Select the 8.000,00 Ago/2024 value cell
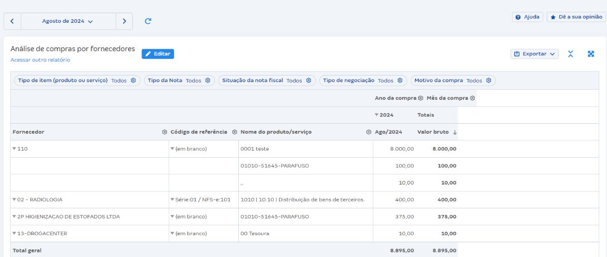Image resolution: width=607 pixels, height=257 pixels. point(395,149)
